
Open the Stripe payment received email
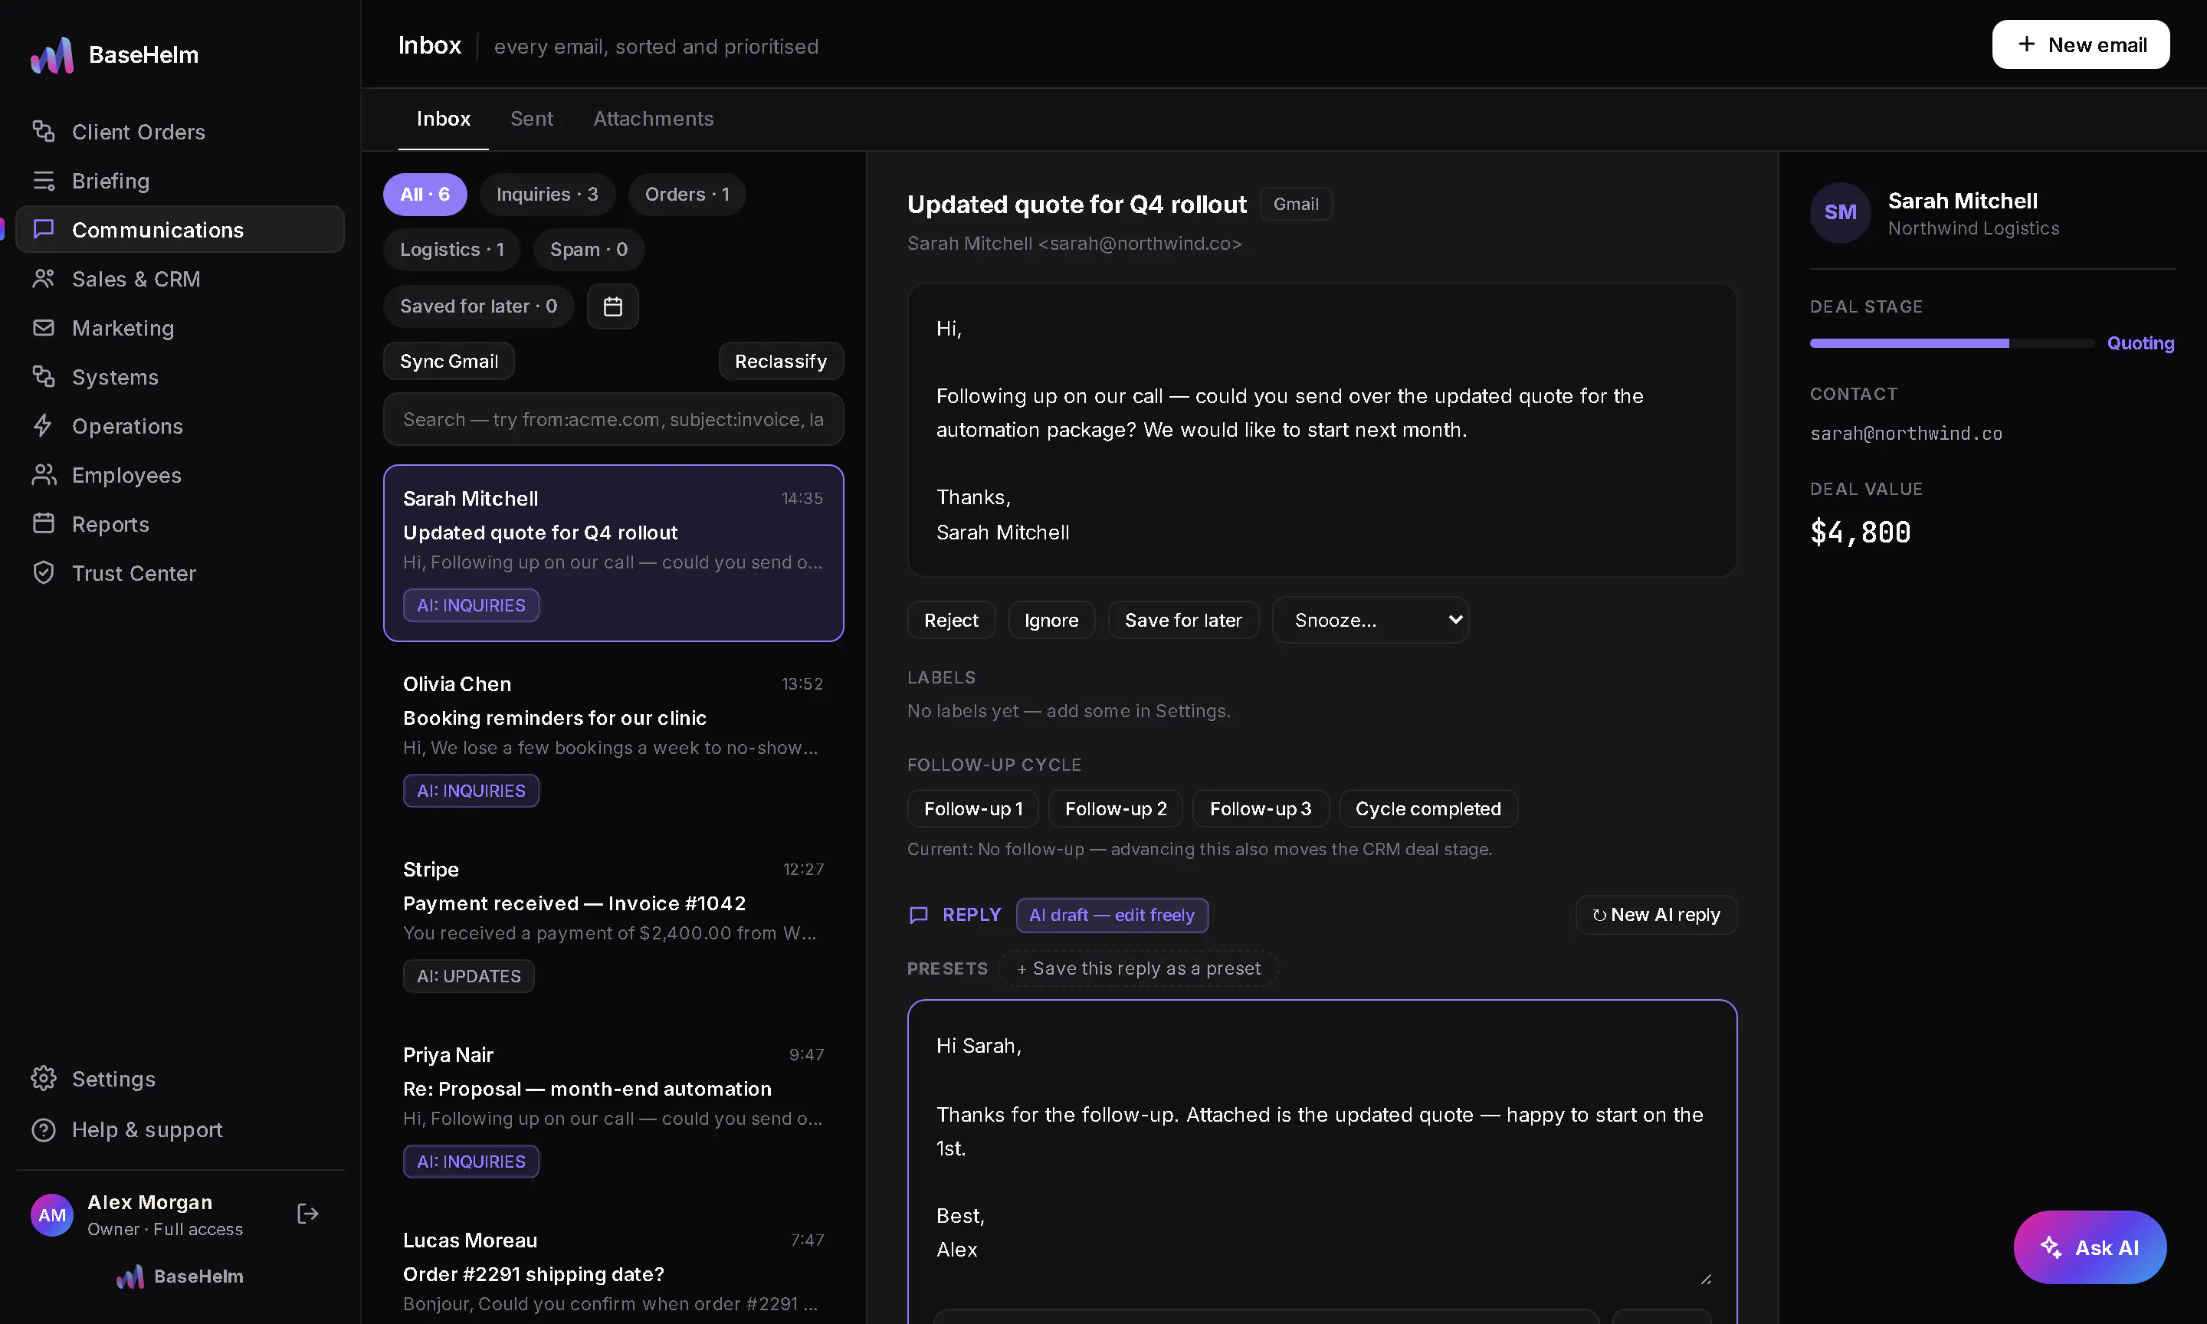(x=614, y=923)
